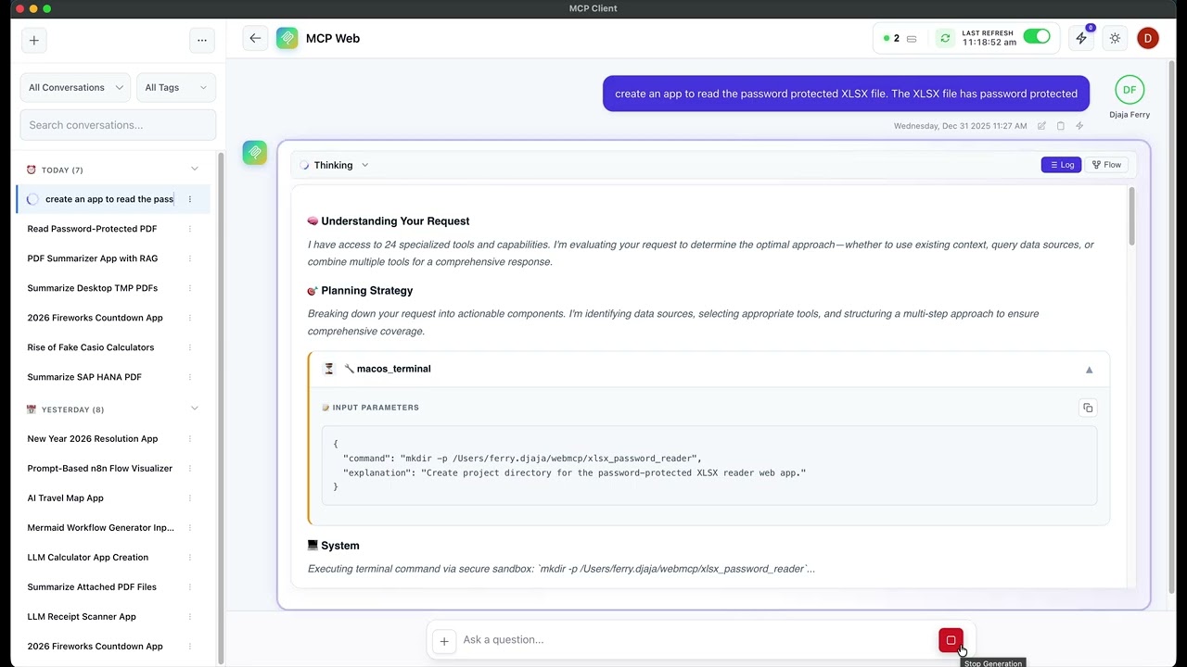Open options for New Year 2026 Resolution App
The image size is (1187, 667).
[190, 439]
